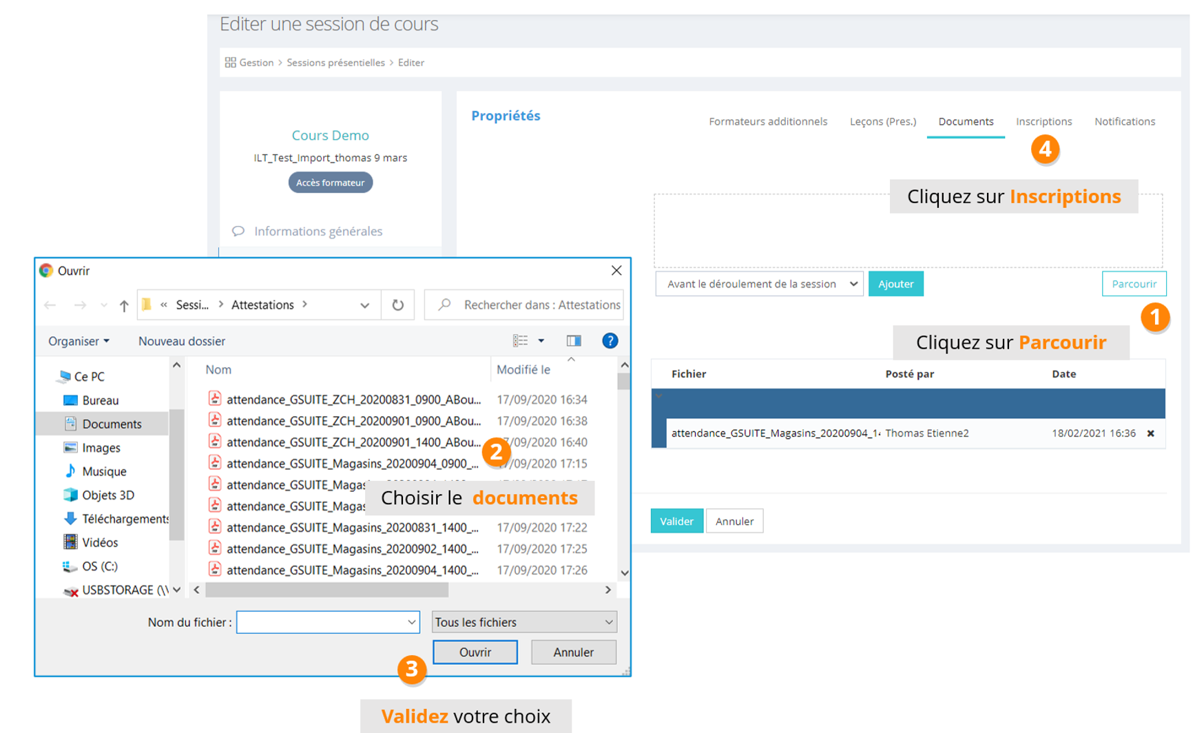Screen dimensions: 1195x733
Task: Open the Organiser dropdown menu
Action: (x=79, y=341)
